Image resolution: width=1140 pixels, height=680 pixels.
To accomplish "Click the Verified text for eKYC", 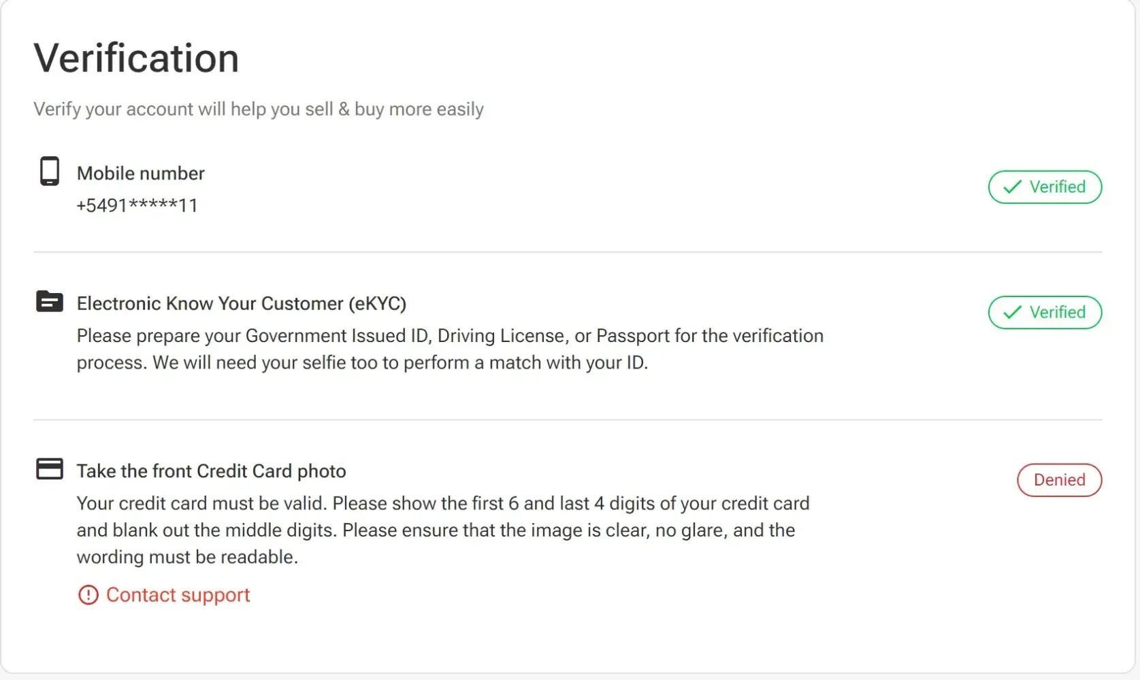I will (1057, 312).
